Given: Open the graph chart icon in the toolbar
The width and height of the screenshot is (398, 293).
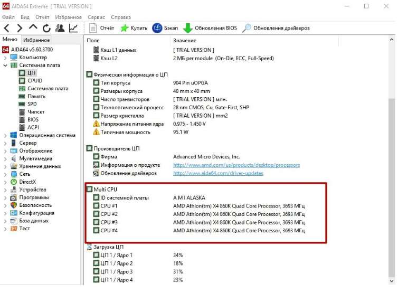Looking at the screenshot, I should 73,28.
